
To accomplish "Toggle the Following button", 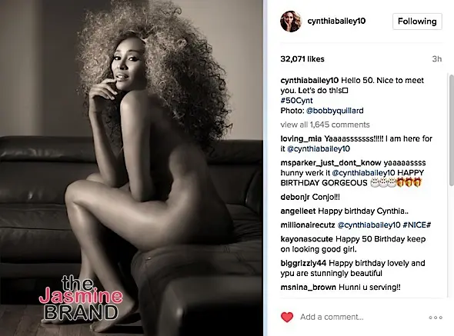I will [x=417, y=22].
